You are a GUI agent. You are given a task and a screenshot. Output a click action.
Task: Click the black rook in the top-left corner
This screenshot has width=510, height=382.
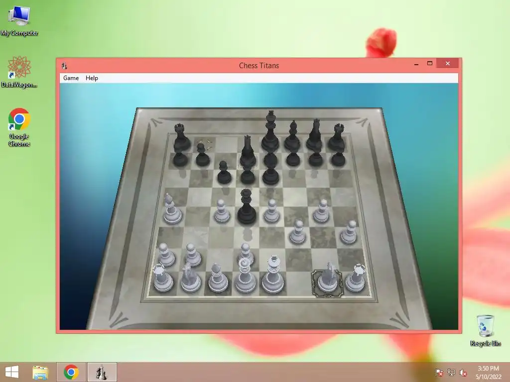click(x=181, y=138)
